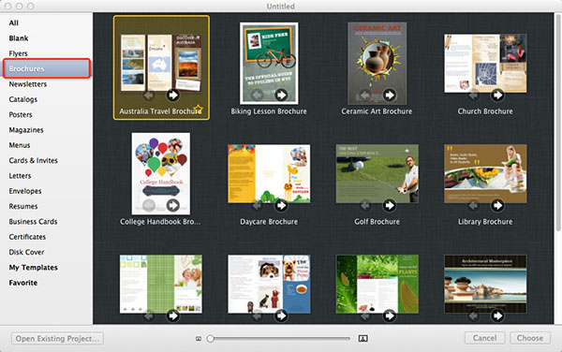562x352 pixels.
Task: Click small thumbnail size icon left of slider
Action: (199, 338)
